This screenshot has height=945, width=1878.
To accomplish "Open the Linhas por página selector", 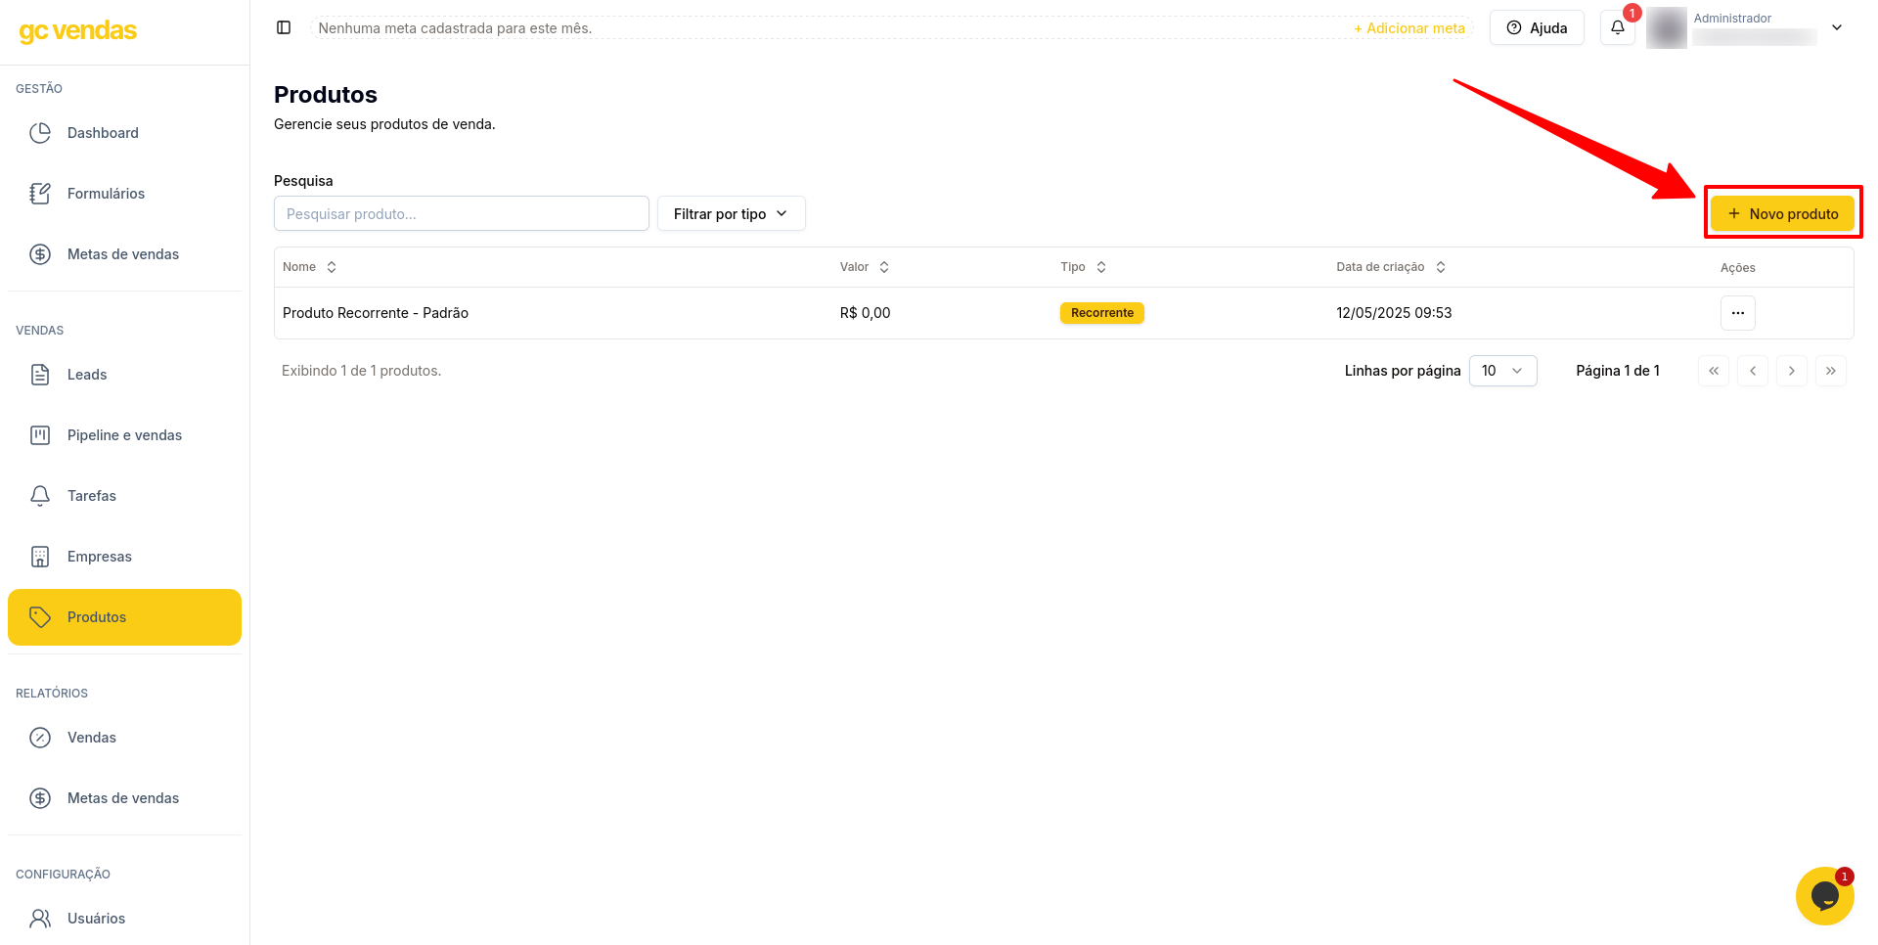I will (1502, 371).
